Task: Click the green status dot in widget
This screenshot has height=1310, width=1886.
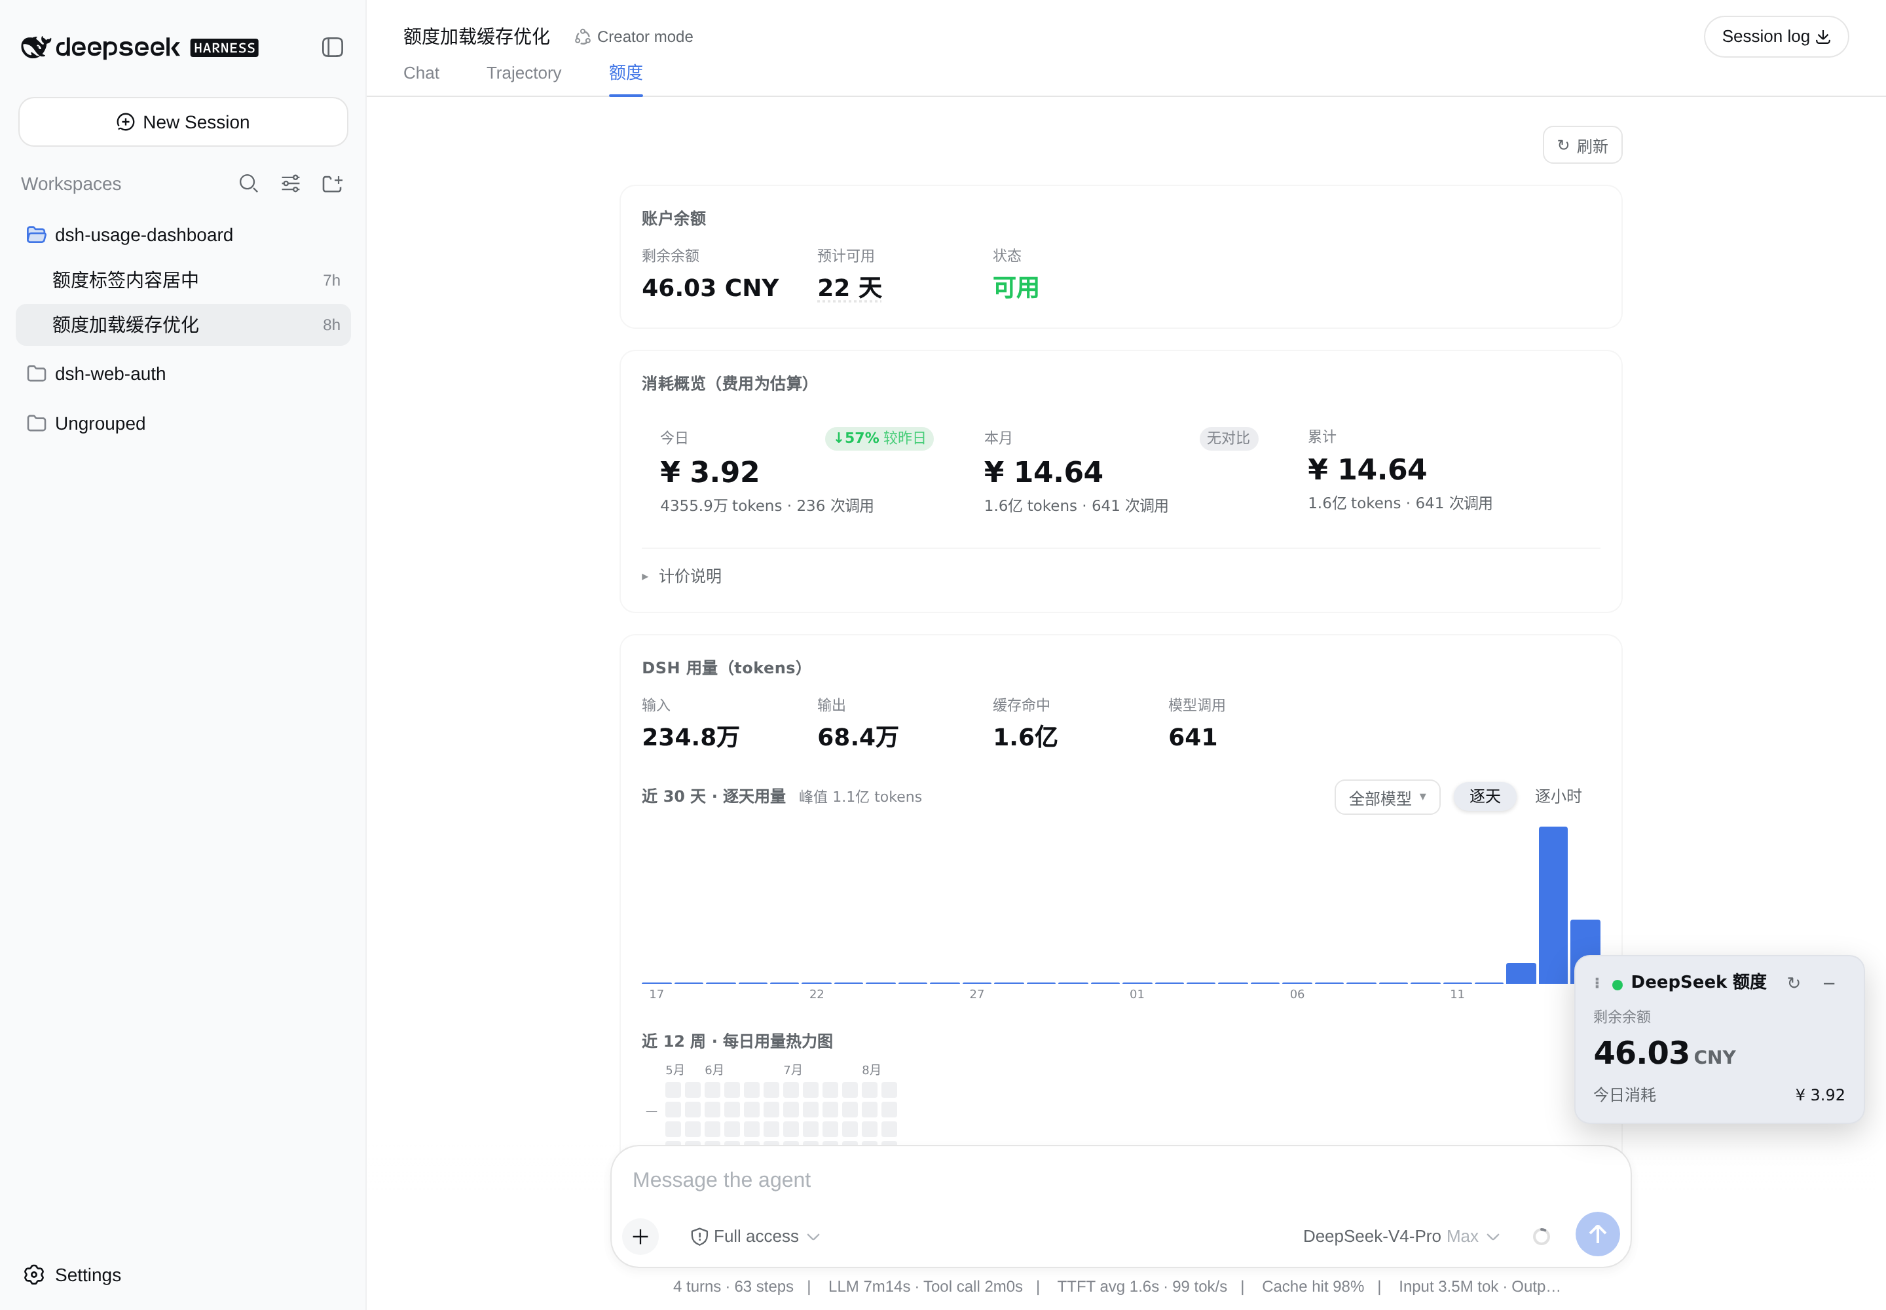Action: coord(1618,984)
